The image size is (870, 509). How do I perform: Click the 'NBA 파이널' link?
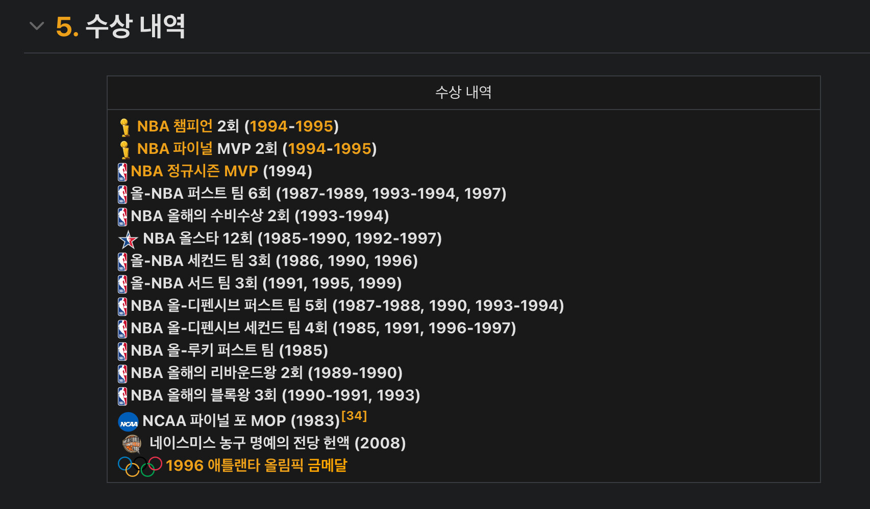[x=175, y=148]
